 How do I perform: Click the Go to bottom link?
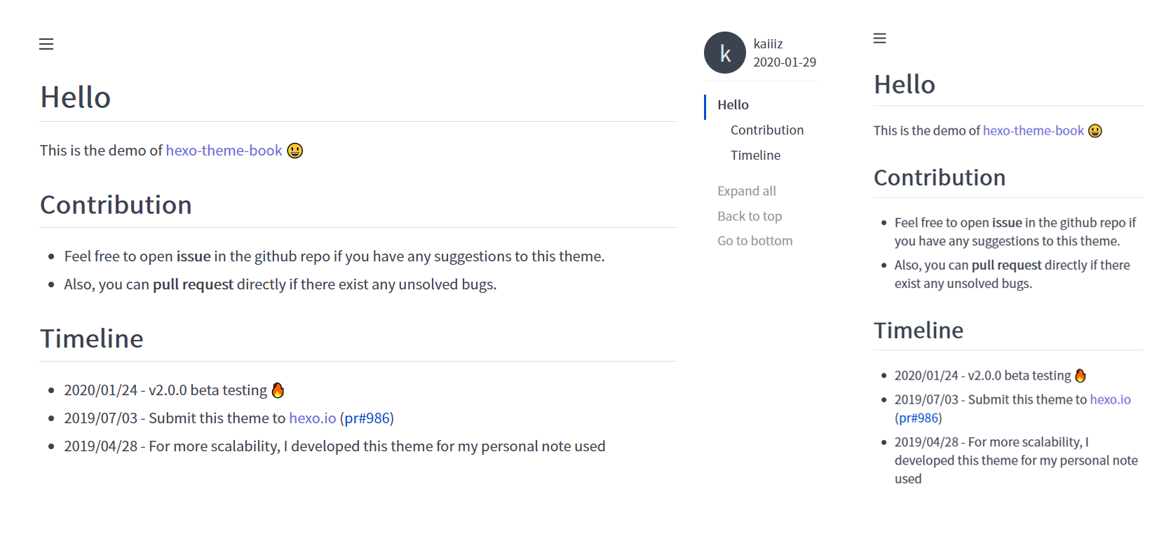pyautogui.click(x=754, y=241)
